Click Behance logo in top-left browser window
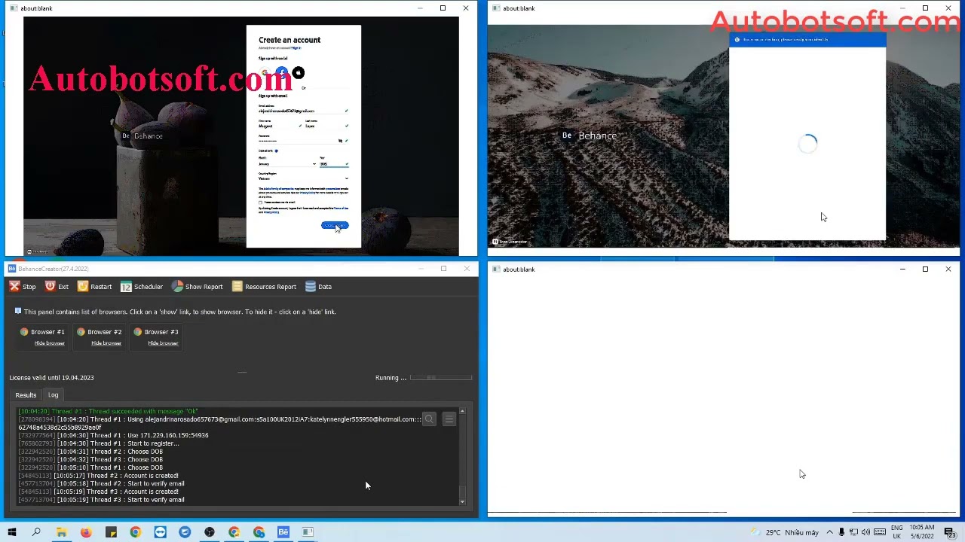965x542 pixels. [x=142, y=136]
